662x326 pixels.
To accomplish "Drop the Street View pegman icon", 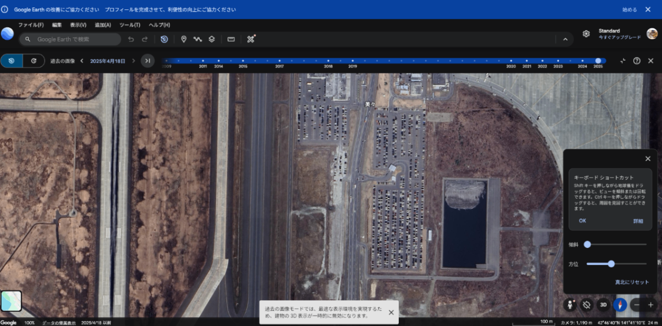I will pyautogui.click(x=570, y=305).
